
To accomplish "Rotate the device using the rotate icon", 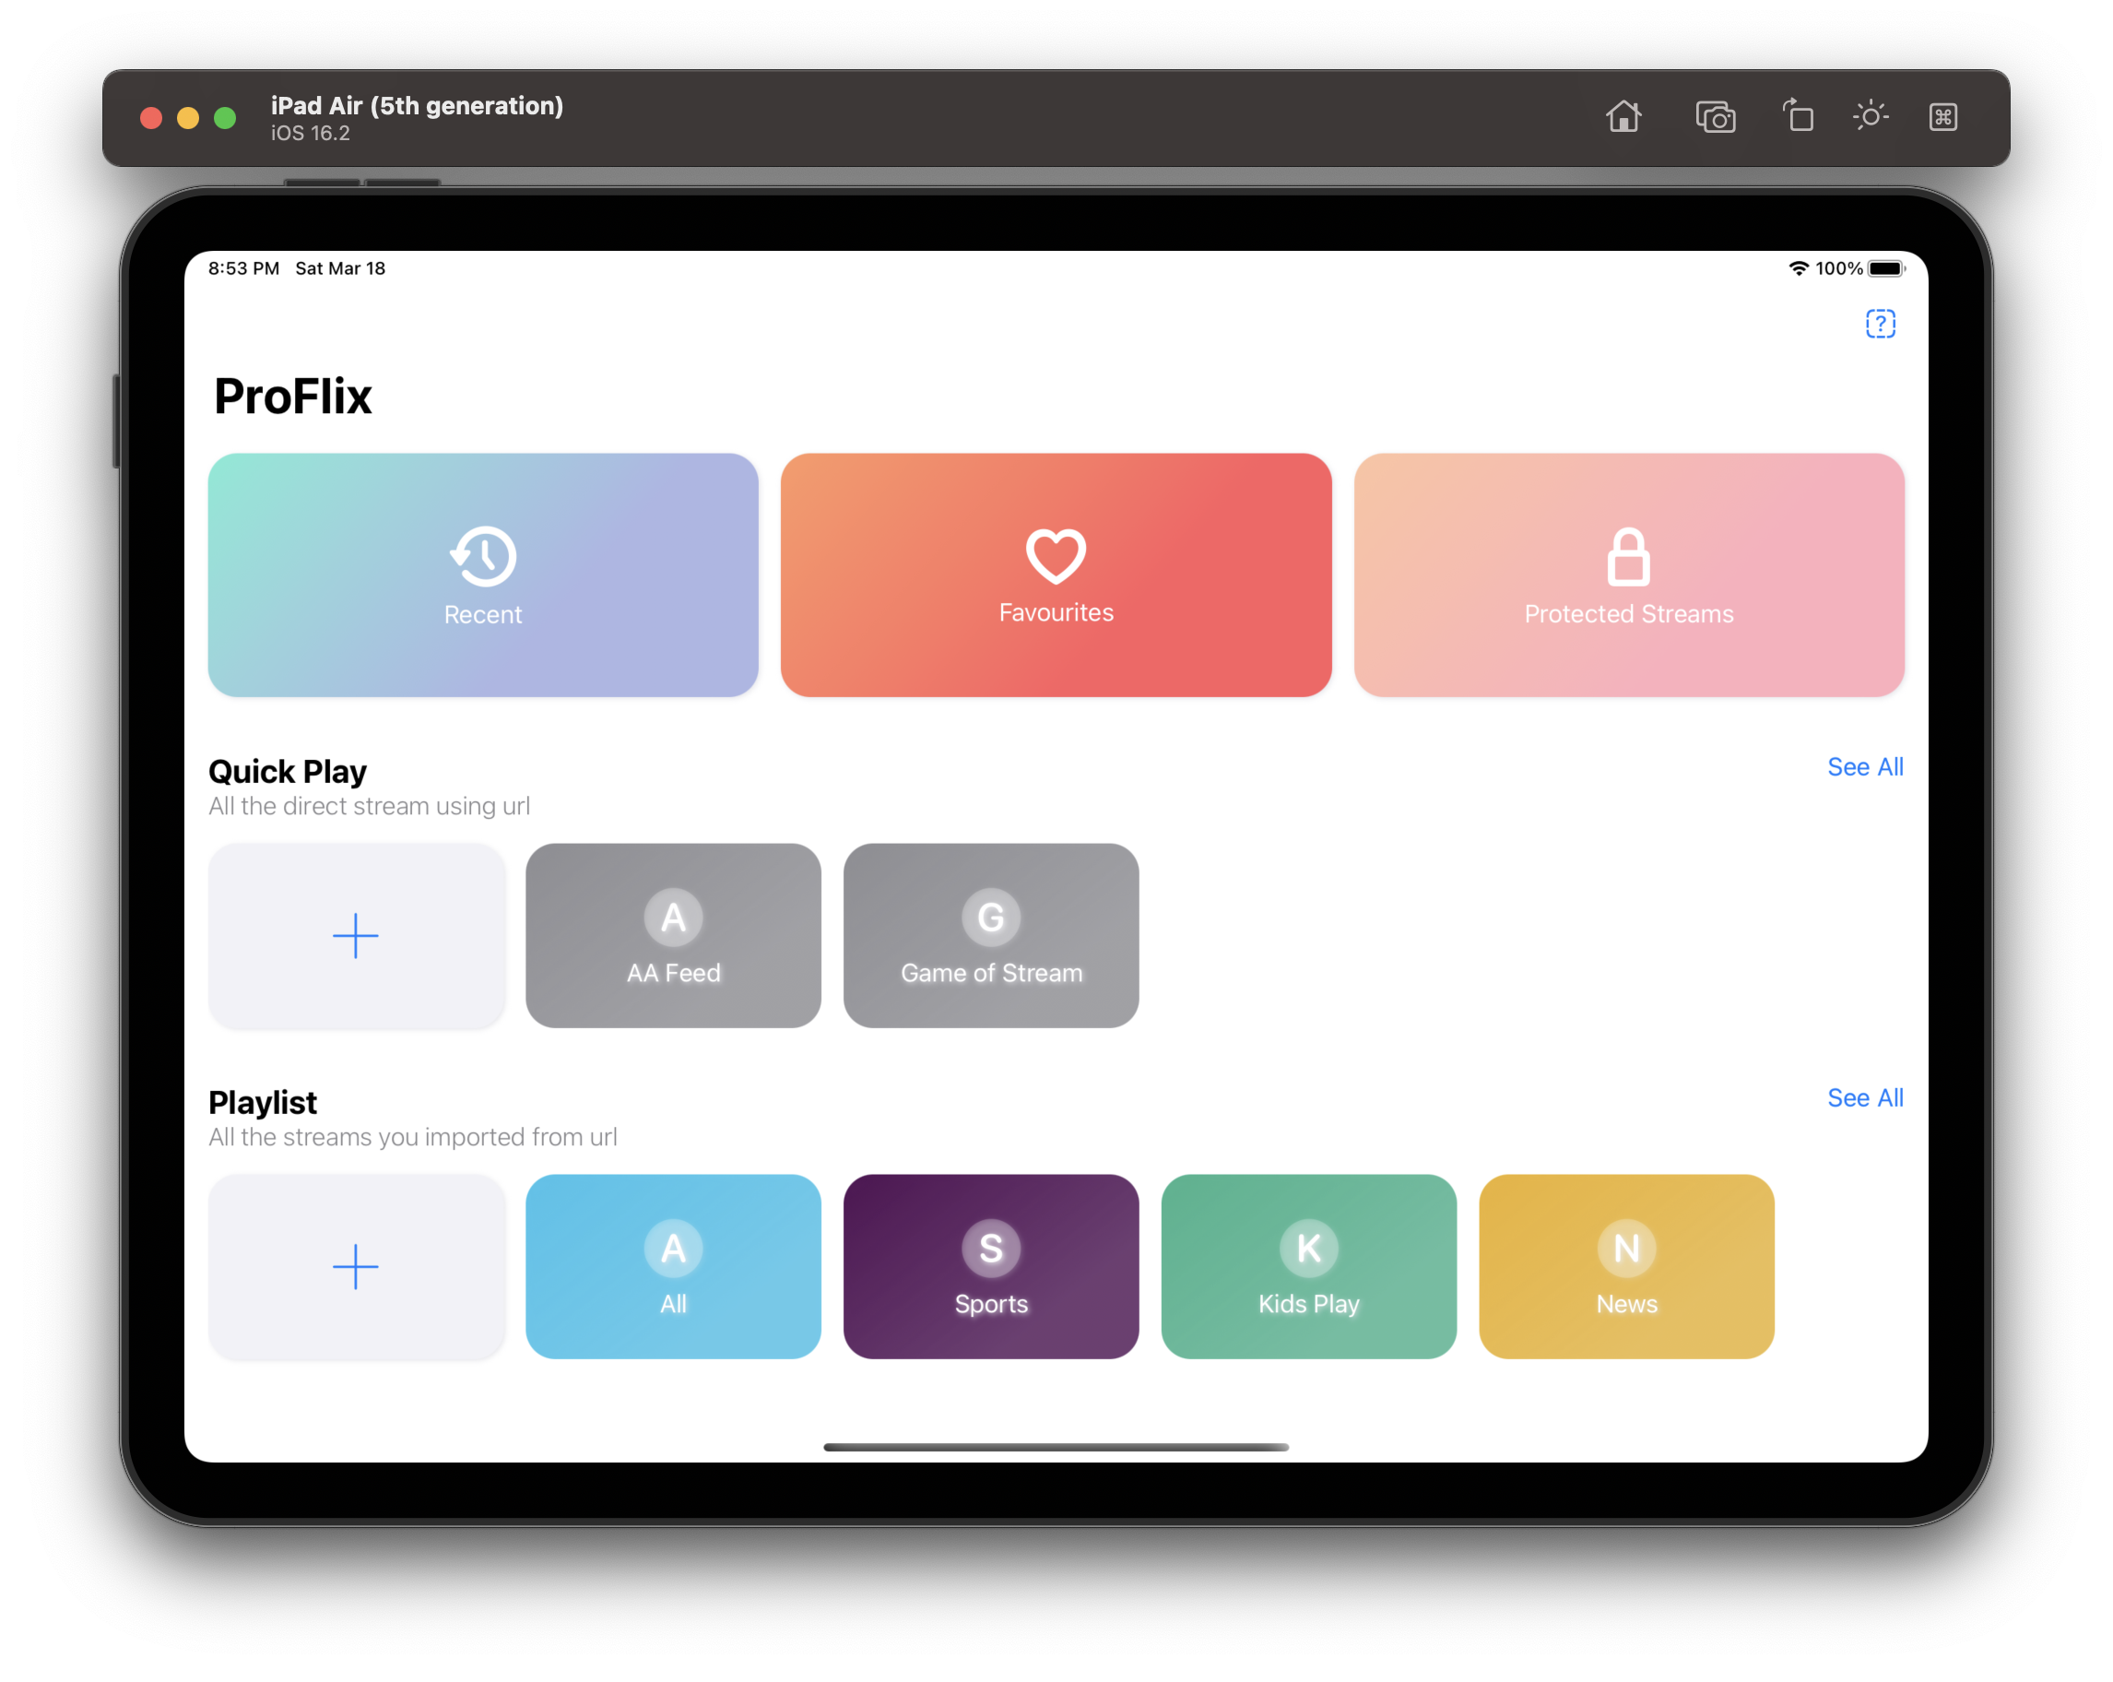I will pyautogui.click(x=1797, y=115).
